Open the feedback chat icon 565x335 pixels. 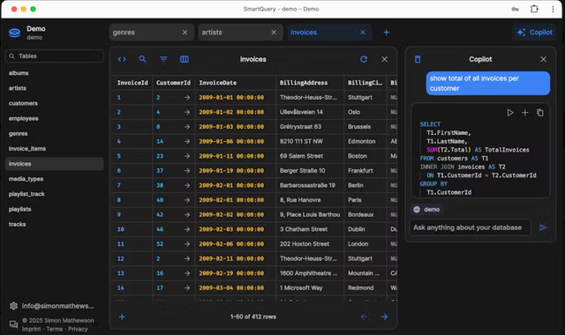tap(14, 324)
